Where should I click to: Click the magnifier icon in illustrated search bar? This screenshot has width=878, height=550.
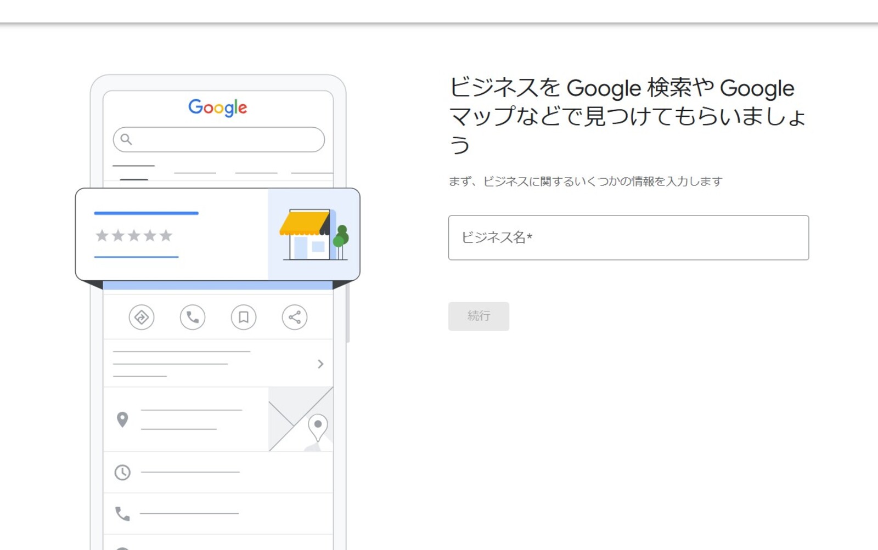click(x=126, y=139)
